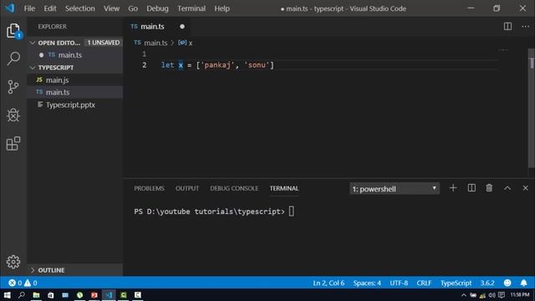
Task: Show hidden system tray icons
Action: click(463, 295)
